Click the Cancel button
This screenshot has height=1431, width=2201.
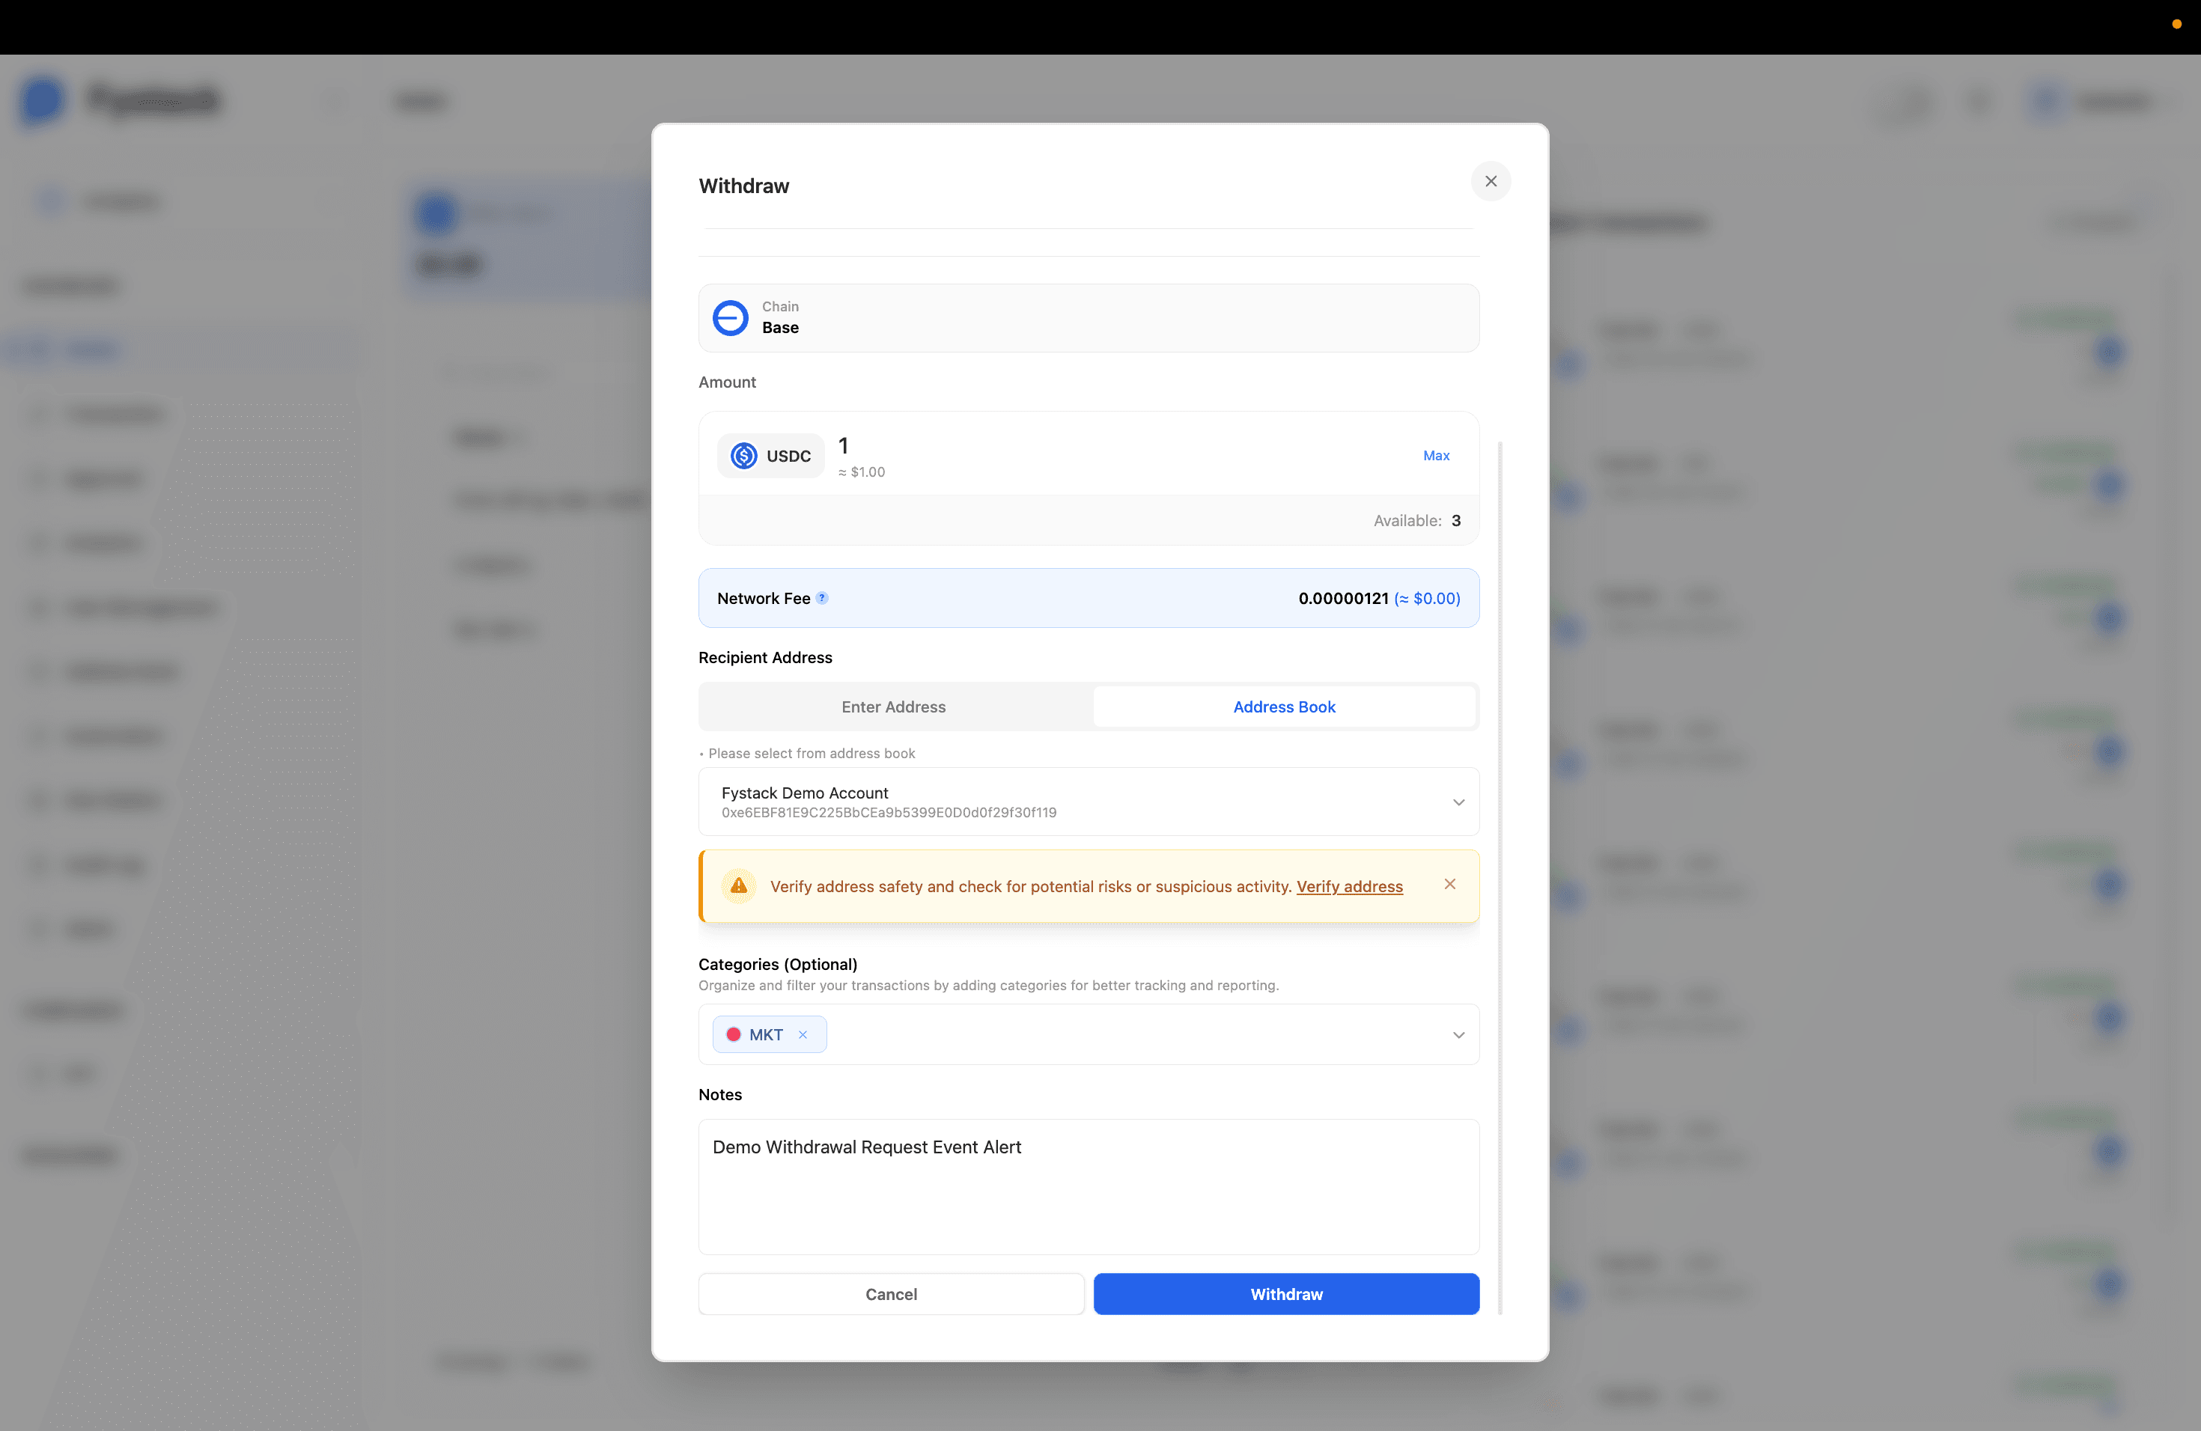pos(891,1294)
